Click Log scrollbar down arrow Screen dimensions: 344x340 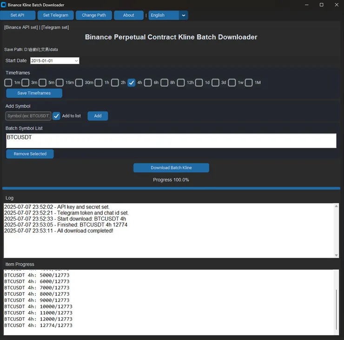click(x=336, y=255)
